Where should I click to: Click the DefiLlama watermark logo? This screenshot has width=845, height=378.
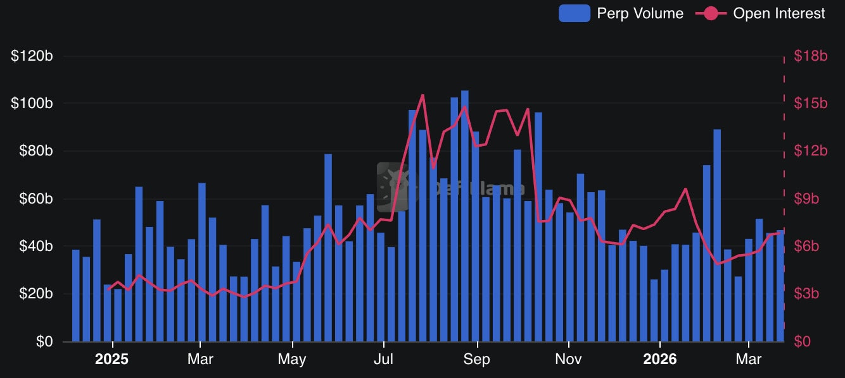(393, 187)
